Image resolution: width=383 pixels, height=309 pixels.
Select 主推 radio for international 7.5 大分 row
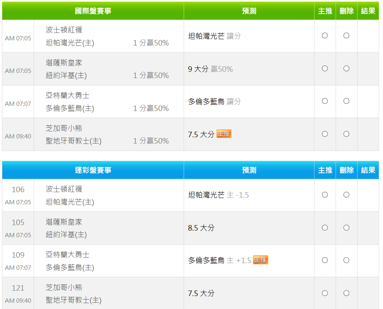[x=325, y=134]
